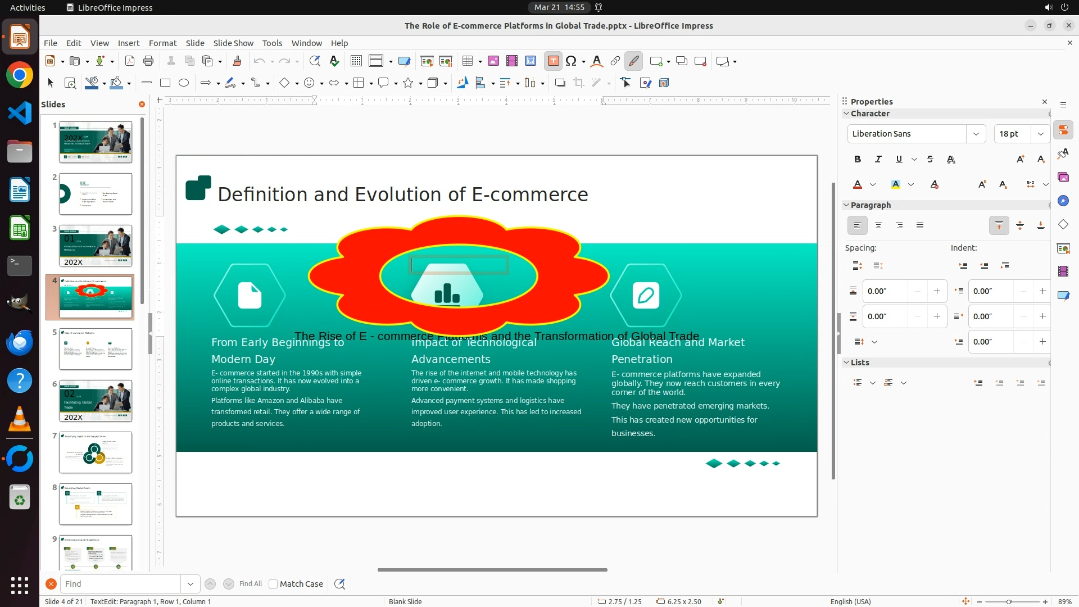This screenshot has width=1079, height=607.
Task: Click the Find All button
Action: (x=250, y=584)
